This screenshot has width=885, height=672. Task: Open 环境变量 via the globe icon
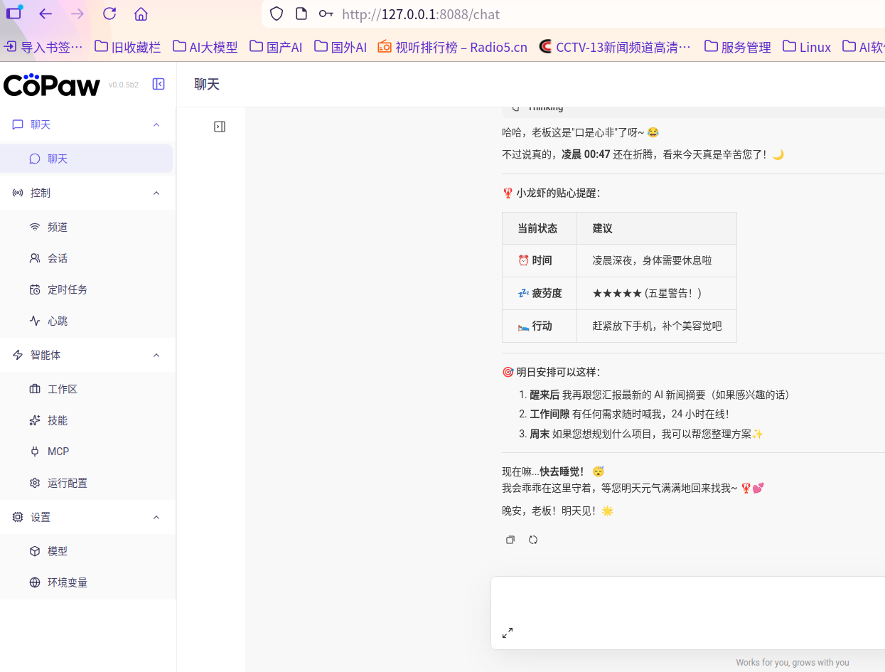coord(33,582)
